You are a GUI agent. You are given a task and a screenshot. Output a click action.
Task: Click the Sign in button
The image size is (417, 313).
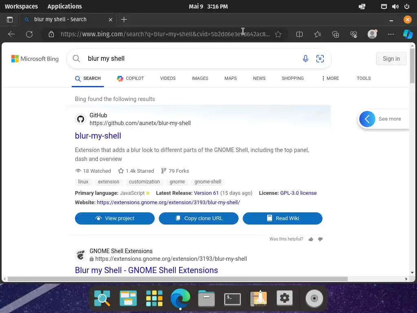[391, 59]
